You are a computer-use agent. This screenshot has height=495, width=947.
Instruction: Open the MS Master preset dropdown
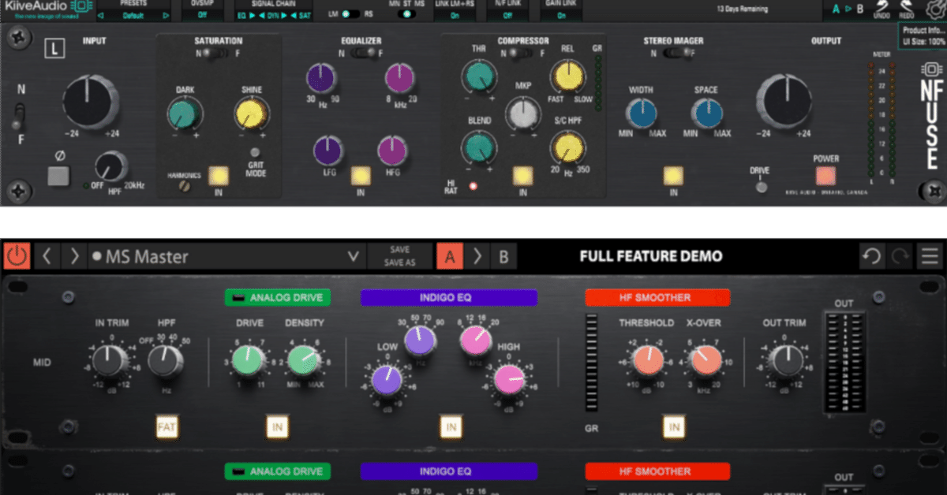click(353, 257)
